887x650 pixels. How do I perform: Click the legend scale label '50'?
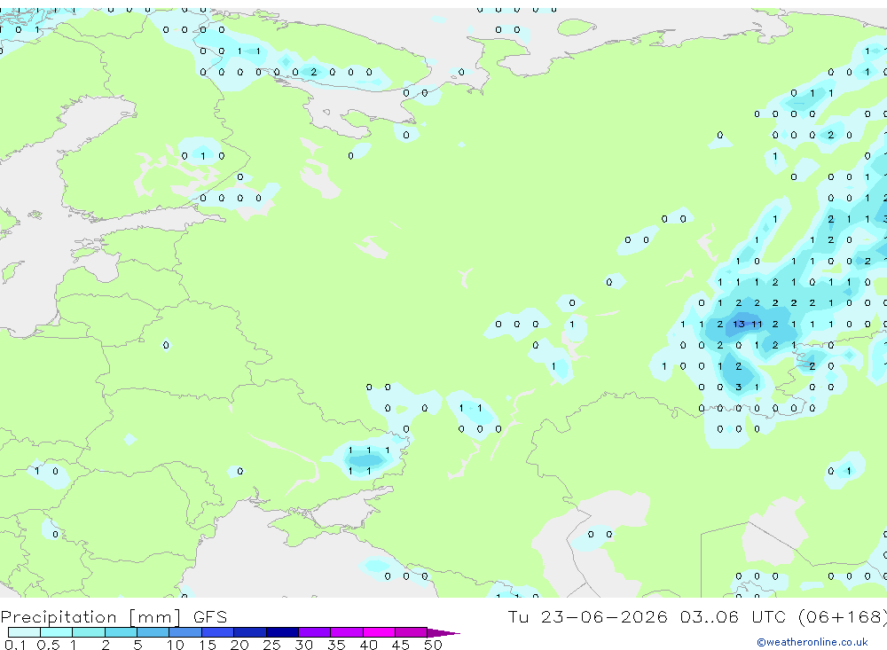pos(433,645)
